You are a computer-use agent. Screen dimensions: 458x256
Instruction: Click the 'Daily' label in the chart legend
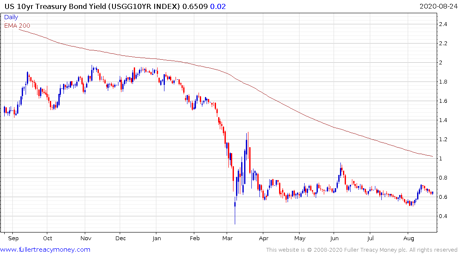[x=11, y=17]
